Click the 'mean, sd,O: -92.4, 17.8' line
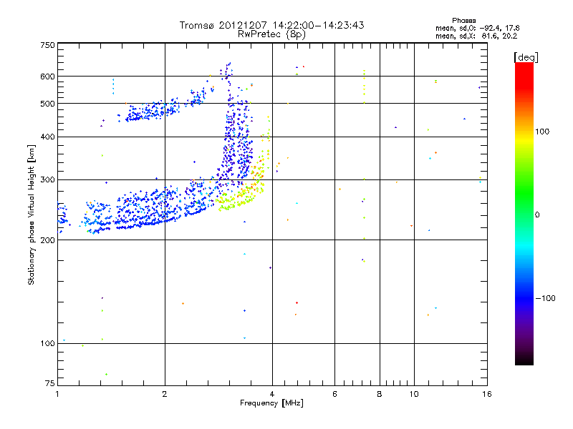The width and height of the screenshot is (573, 429). click(x=477, y=28)
